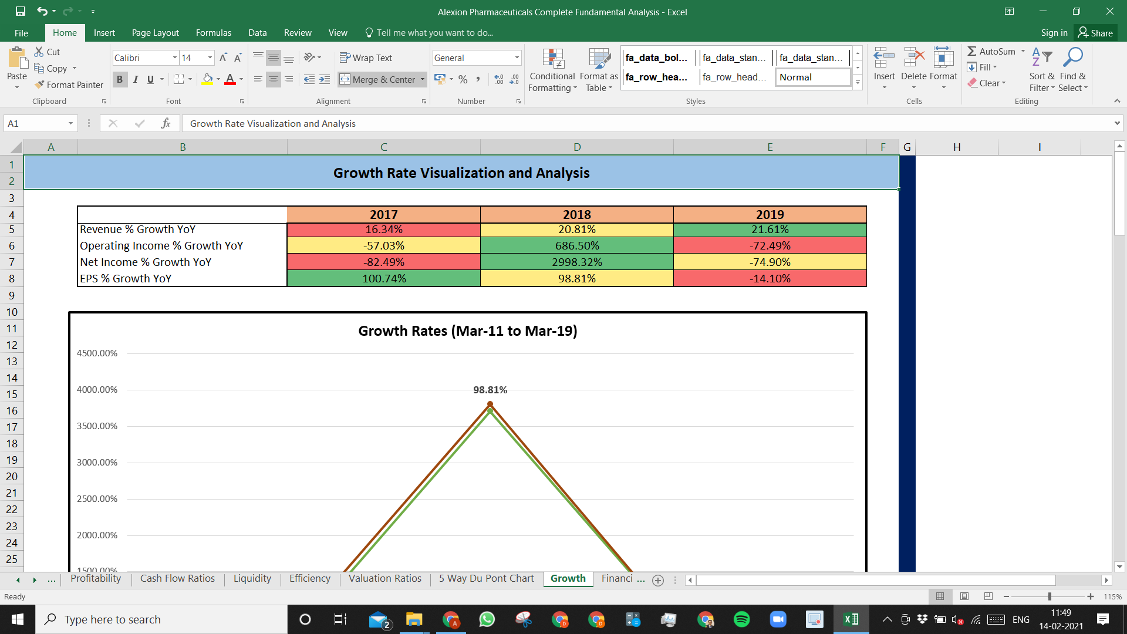Click the Share button

click(1095, 33)
